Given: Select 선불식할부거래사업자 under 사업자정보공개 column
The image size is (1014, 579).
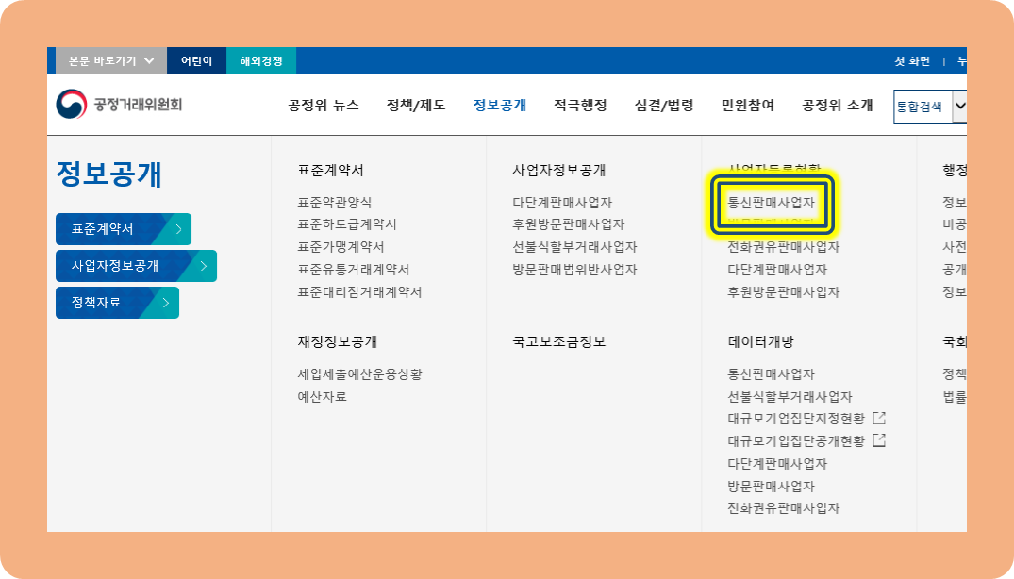Looking at the screenshot, I should pos(574,247).
